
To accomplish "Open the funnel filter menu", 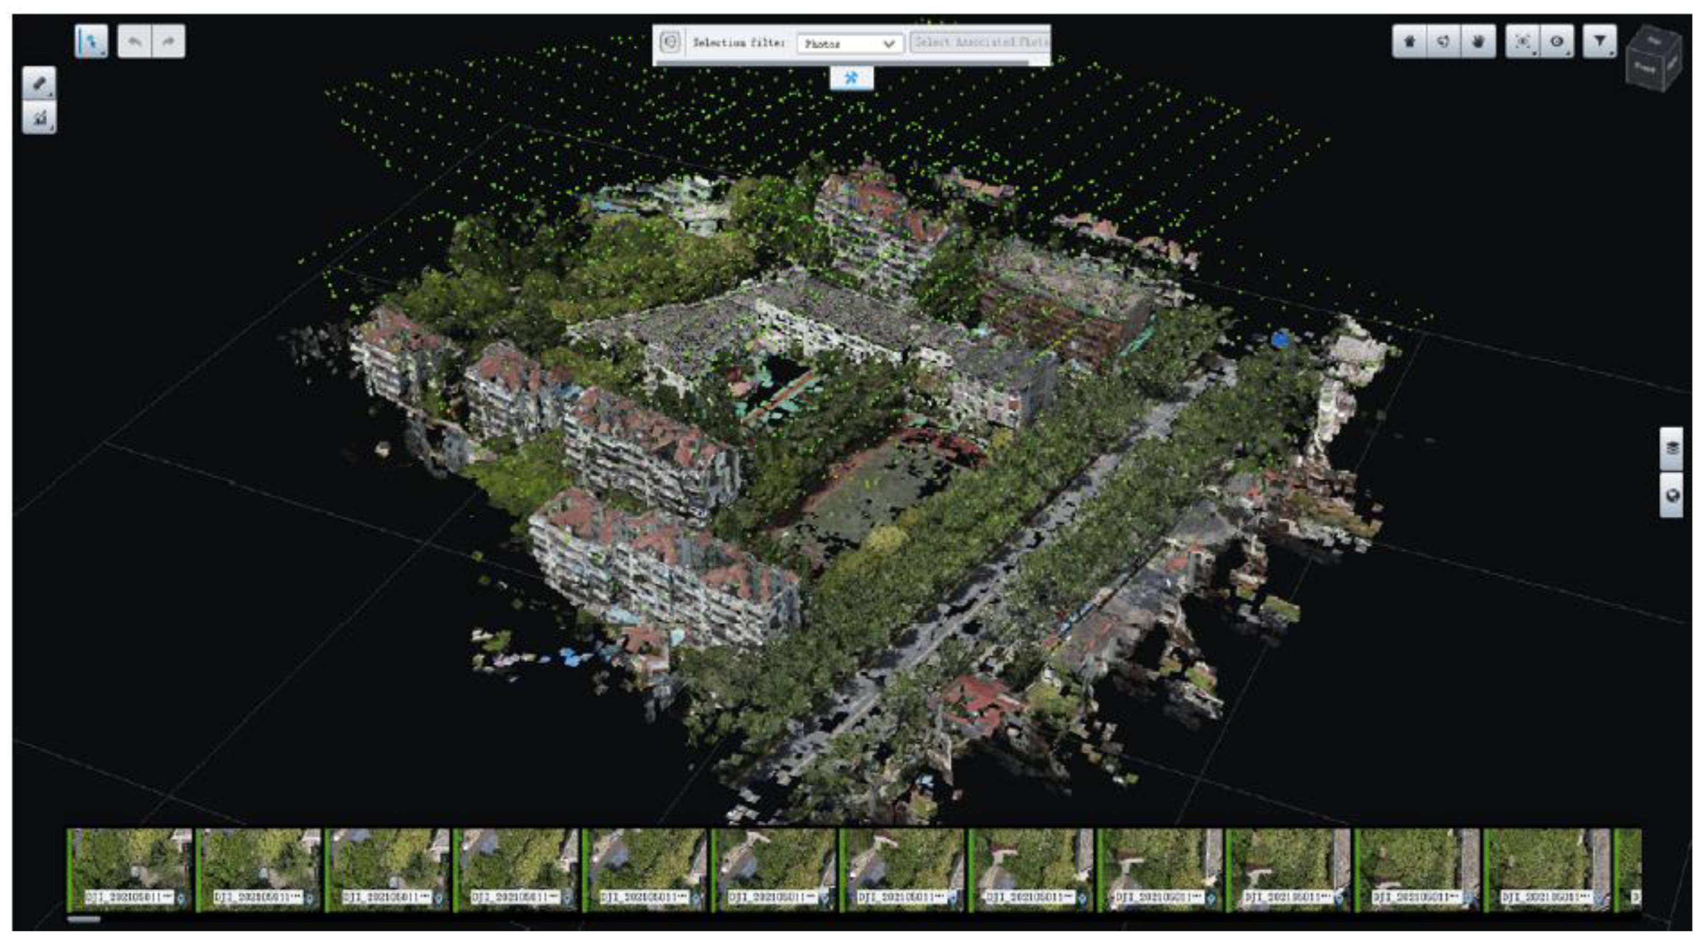I will [1599, 42].
